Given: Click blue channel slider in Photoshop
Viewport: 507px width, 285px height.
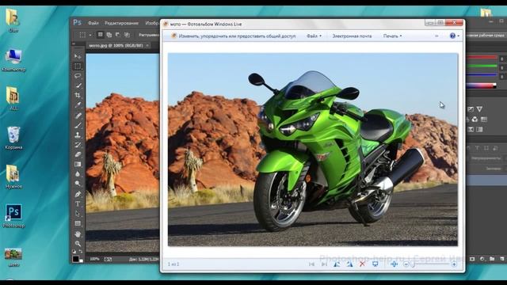Looking at the screenshot, I should pyautogui.click(x=482, y=75).
